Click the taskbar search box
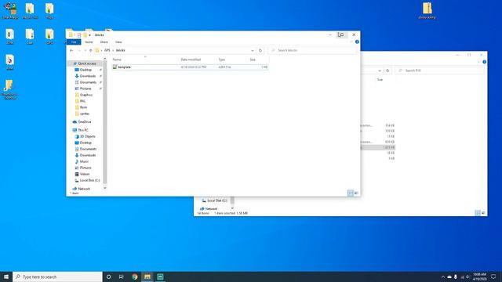 pyautogui.click(x=57, y=277)
